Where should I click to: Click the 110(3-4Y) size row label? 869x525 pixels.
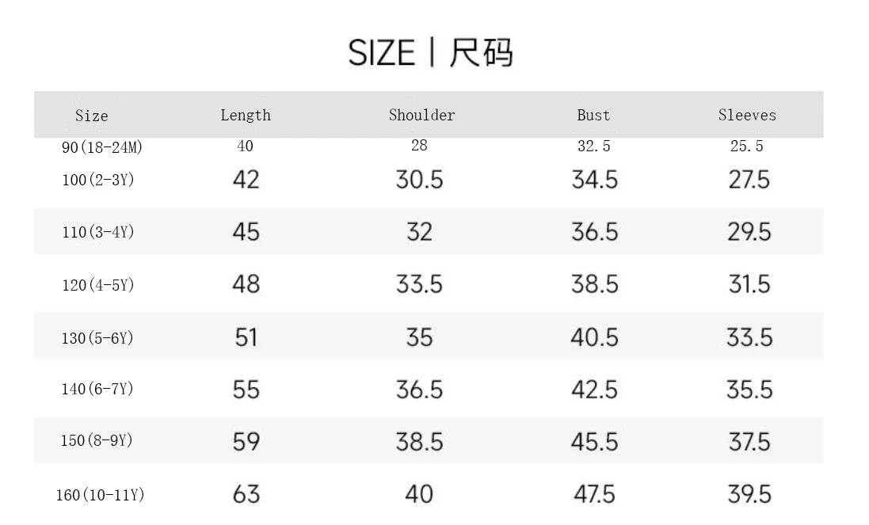click(98, 233)
